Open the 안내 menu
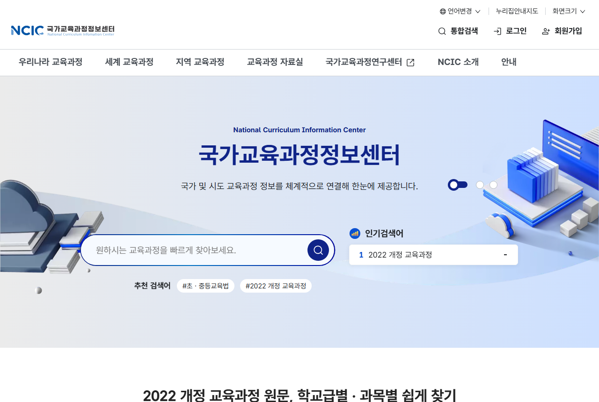This screenshot has height=402, width=599. tap(509, 62)
